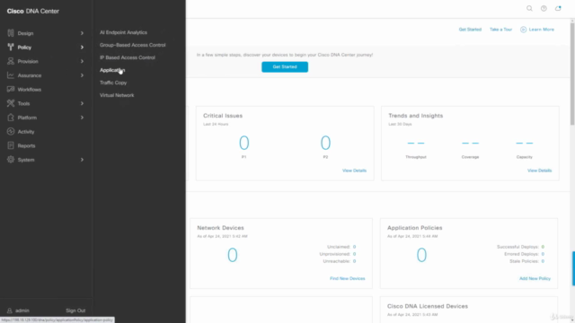This screenshot has width=575, height=323.
Task: Expand the Platform submenu chevron
Action: 82,118
